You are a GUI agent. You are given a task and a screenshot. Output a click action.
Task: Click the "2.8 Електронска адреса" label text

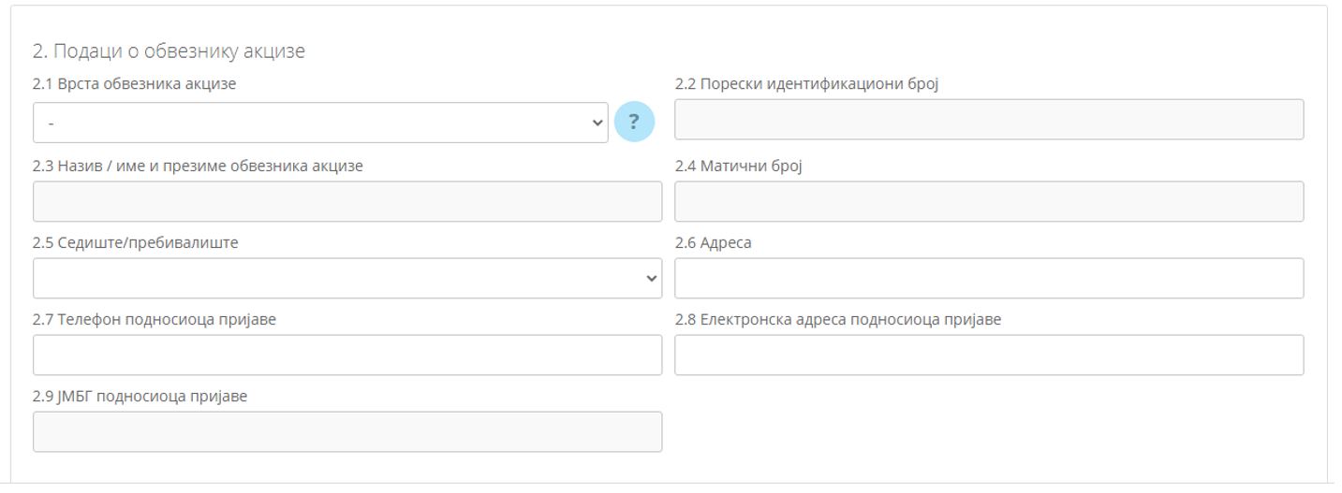tap(837, 320)
